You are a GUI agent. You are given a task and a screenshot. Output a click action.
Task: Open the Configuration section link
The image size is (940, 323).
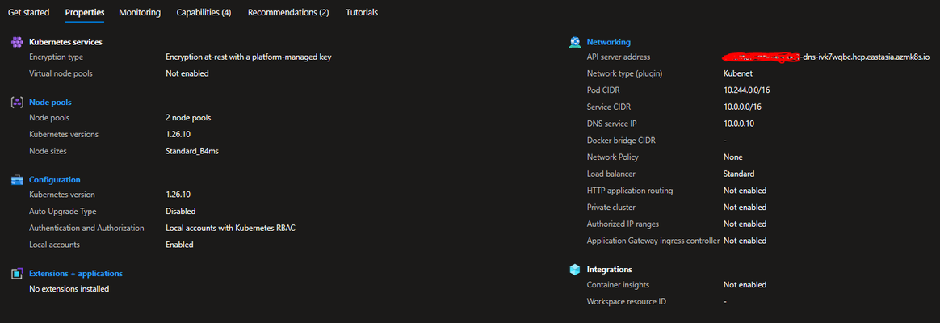[x=55, y=180]
